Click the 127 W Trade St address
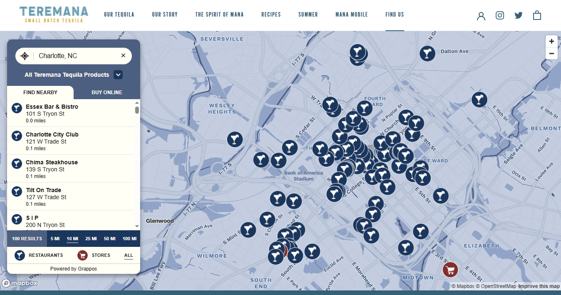This screenshot has height=295, width=561. point(46,197)
